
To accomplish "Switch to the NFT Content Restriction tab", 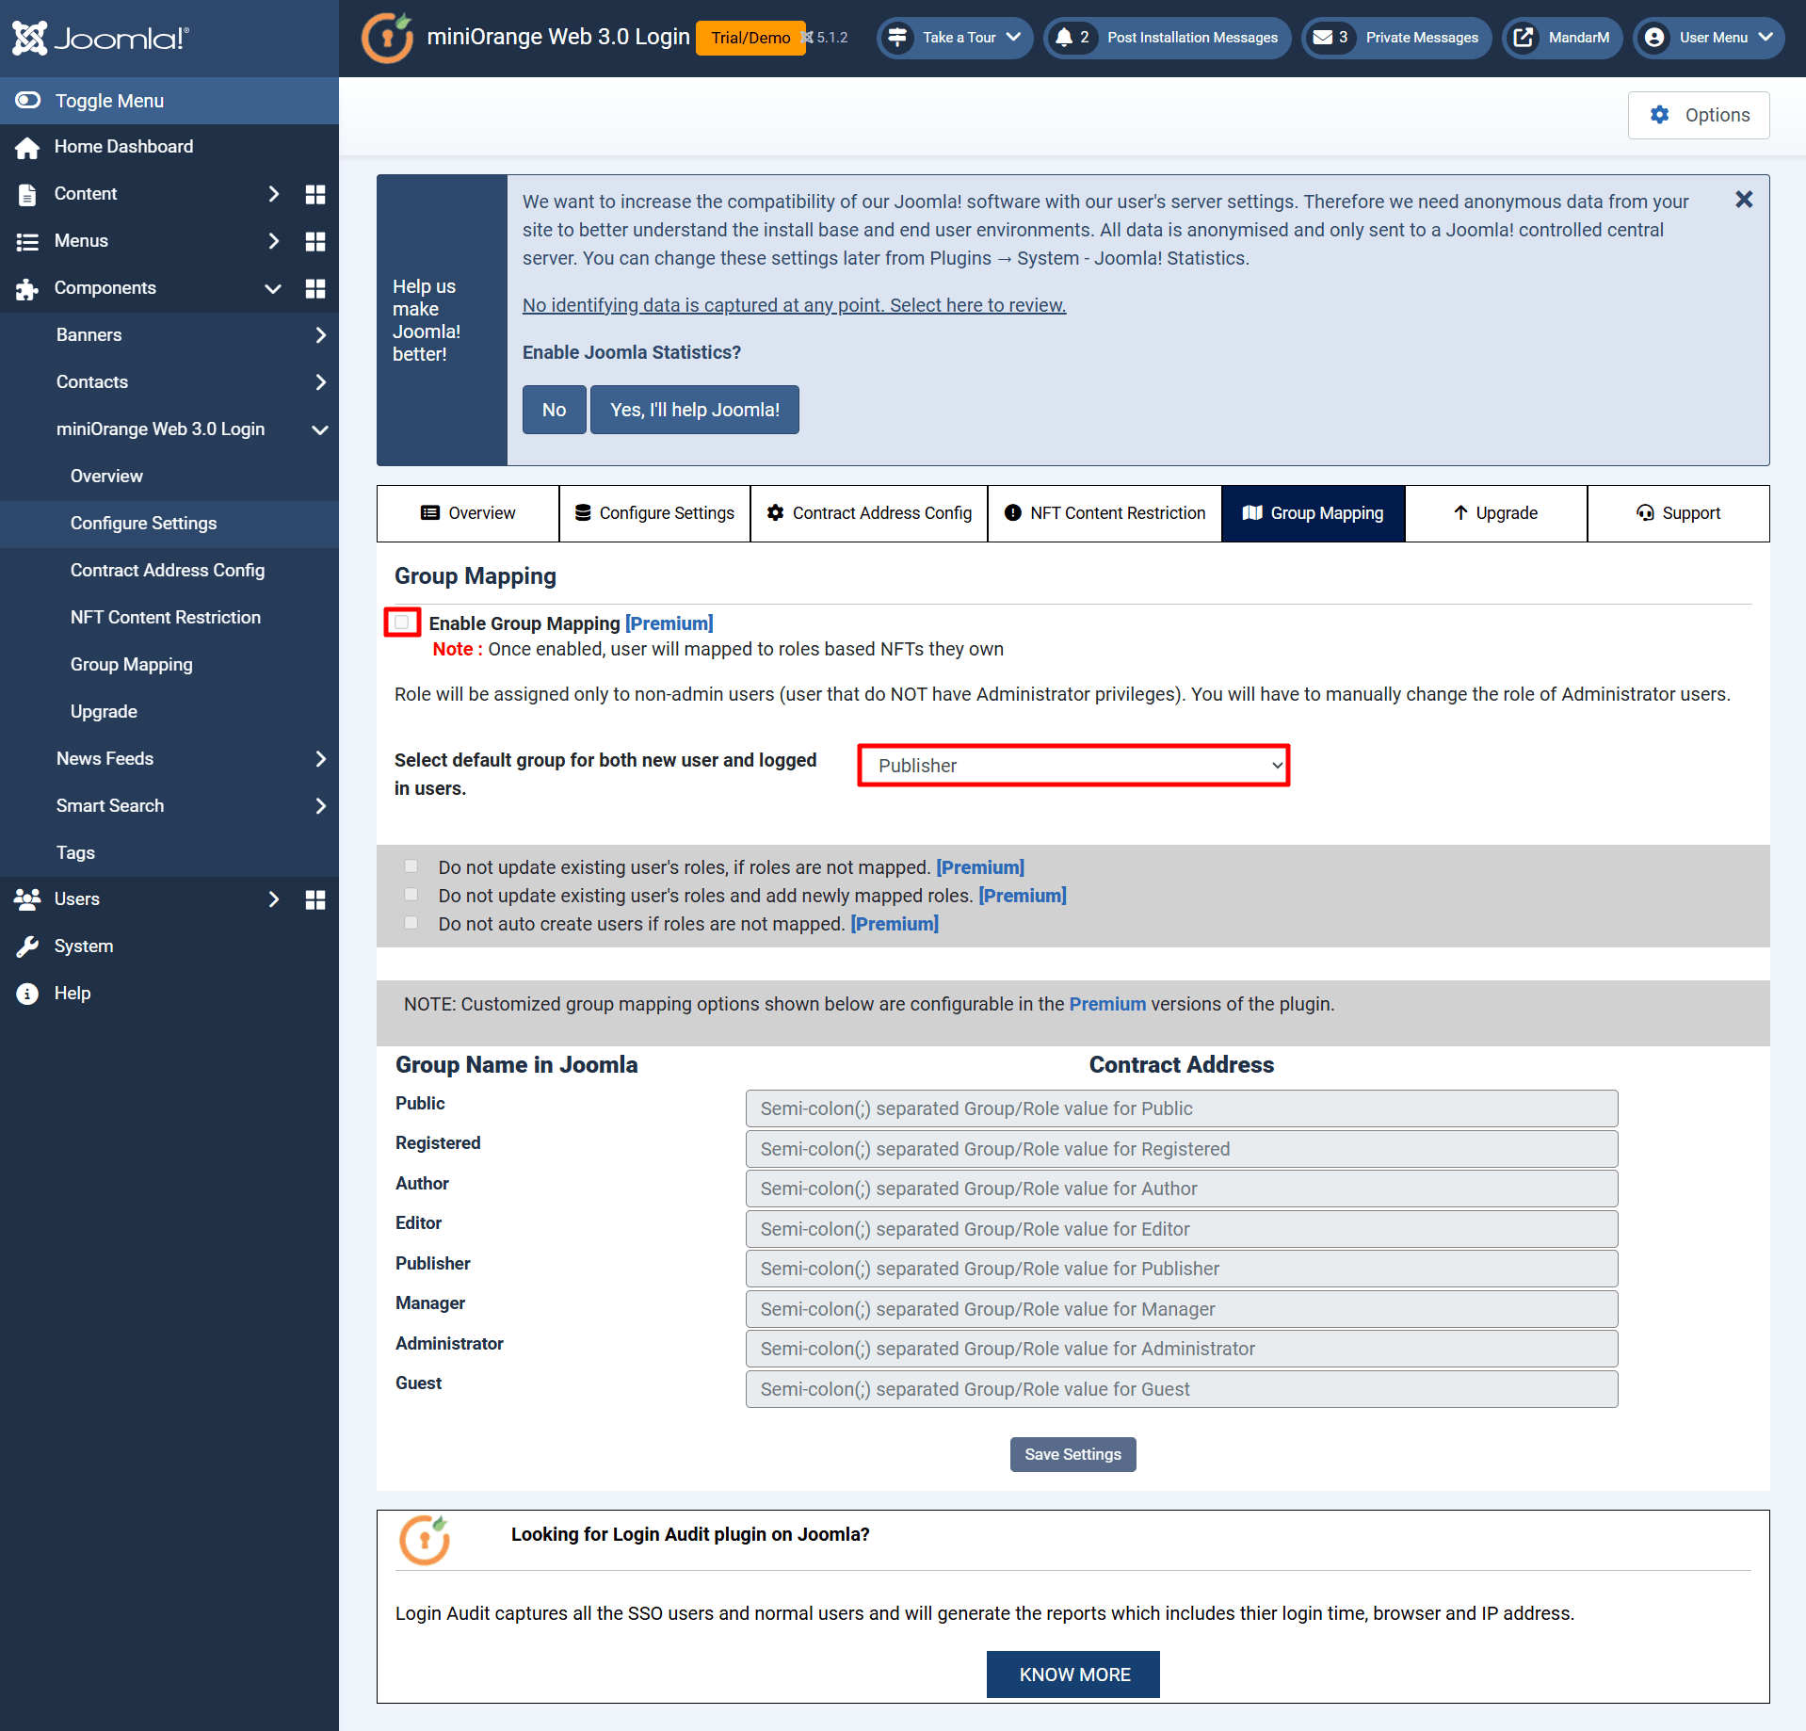I will (x=1105, y=513).
